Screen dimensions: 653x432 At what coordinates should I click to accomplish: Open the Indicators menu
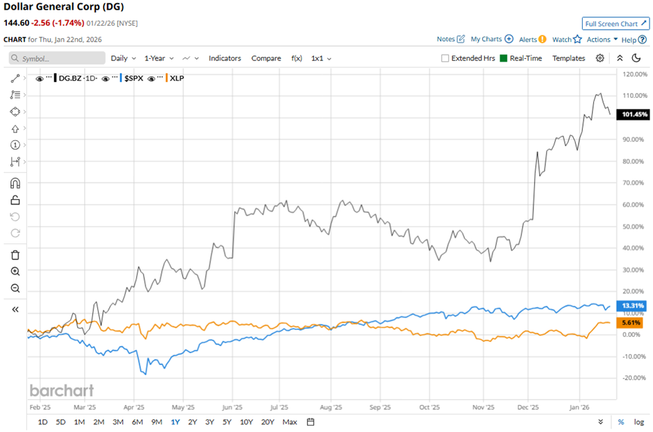coord(225,58)
